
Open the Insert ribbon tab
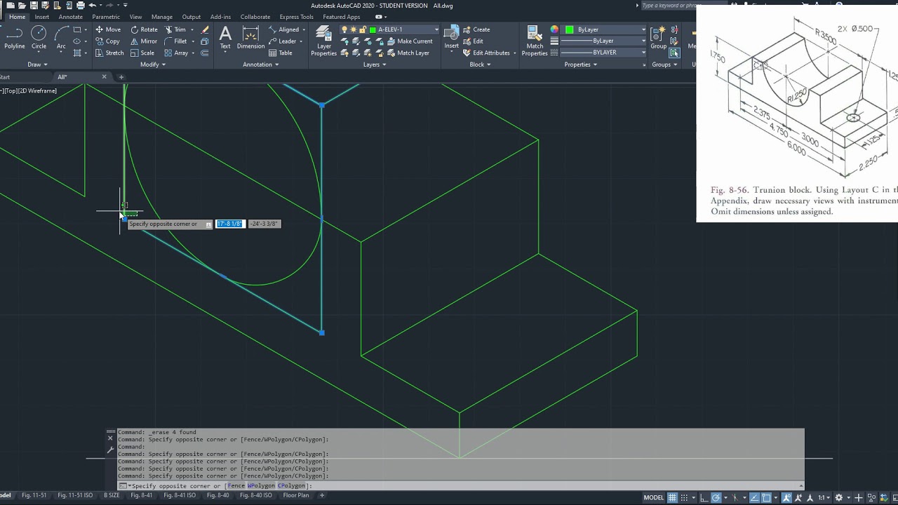pos(42,17)
